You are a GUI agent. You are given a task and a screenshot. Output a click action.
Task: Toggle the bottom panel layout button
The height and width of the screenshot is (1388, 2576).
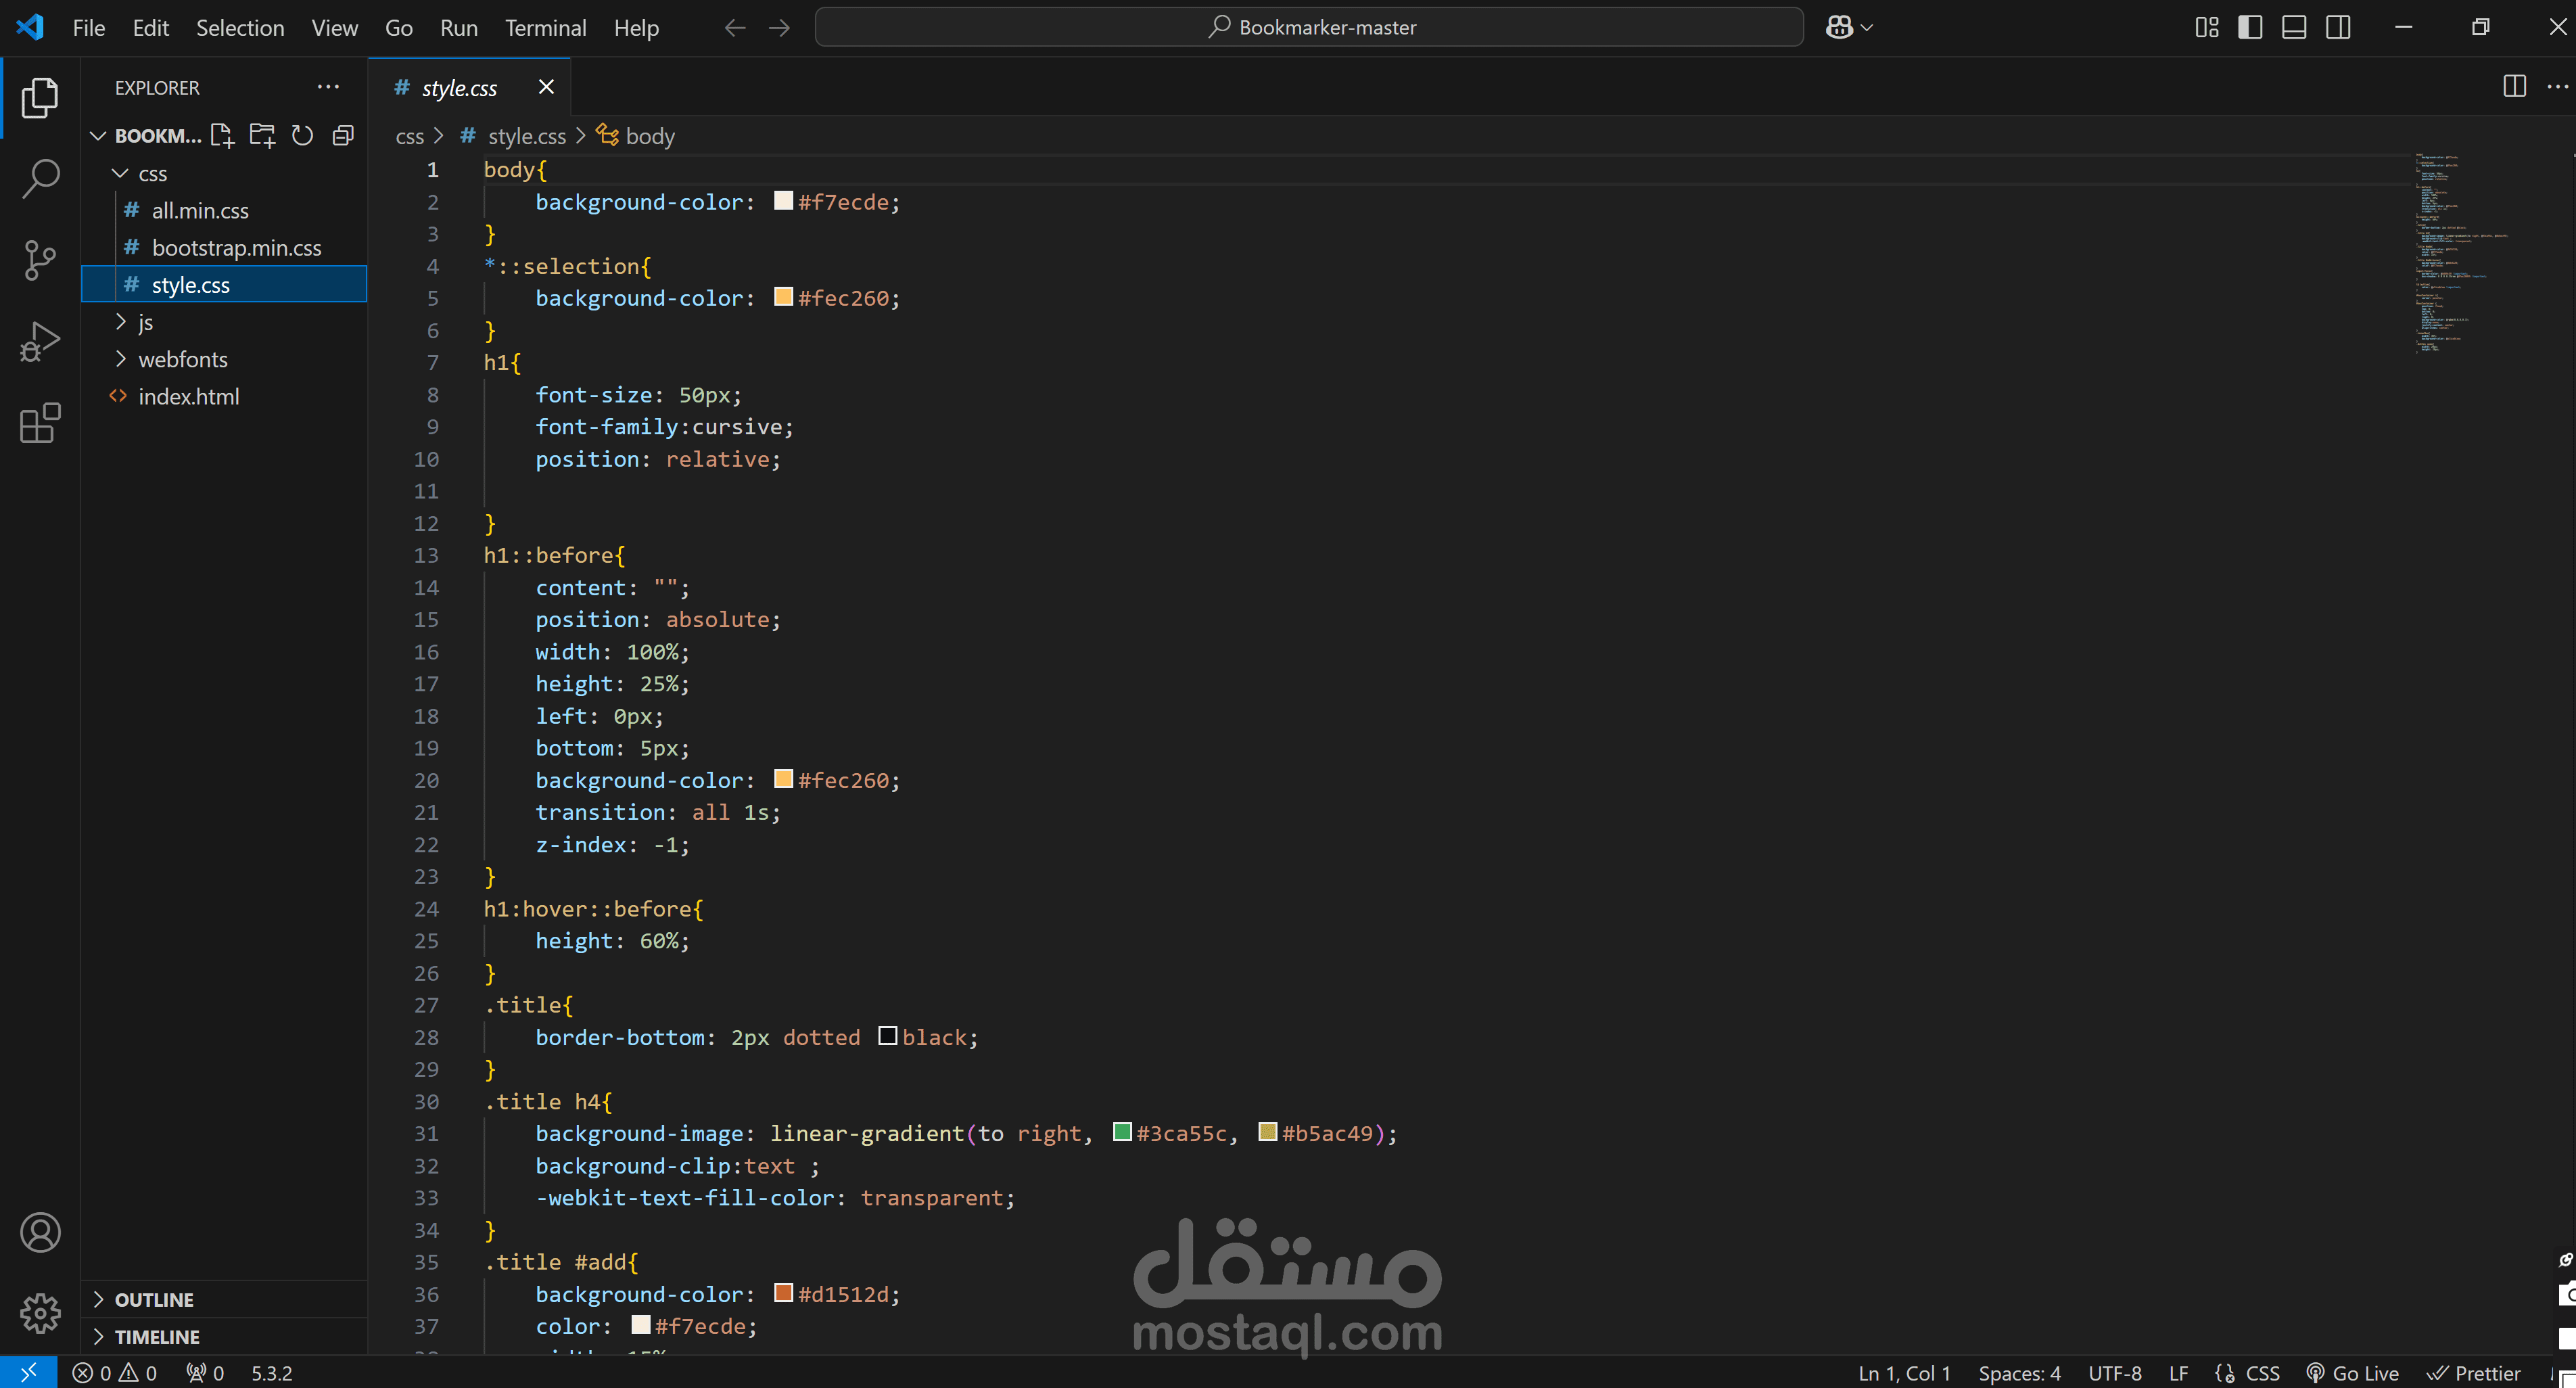[x=2294, y=27]
